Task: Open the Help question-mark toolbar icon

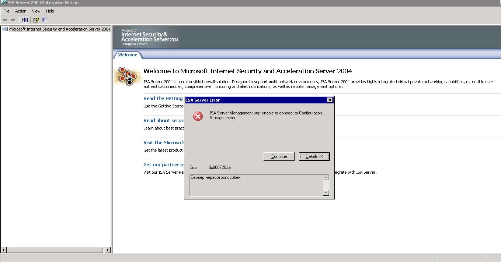Action: click(36, 20)
